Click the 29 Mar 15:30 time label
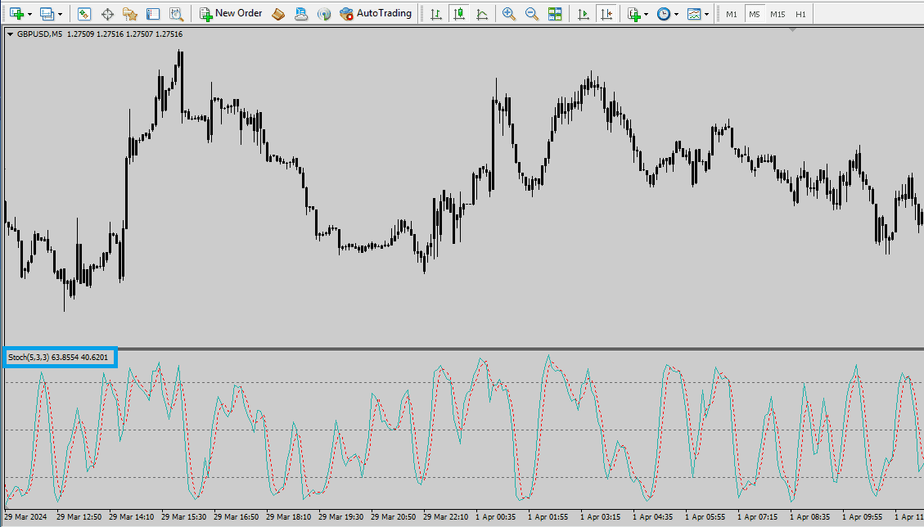The width and height of the screenshot is (924, 527). coord(184,517)
